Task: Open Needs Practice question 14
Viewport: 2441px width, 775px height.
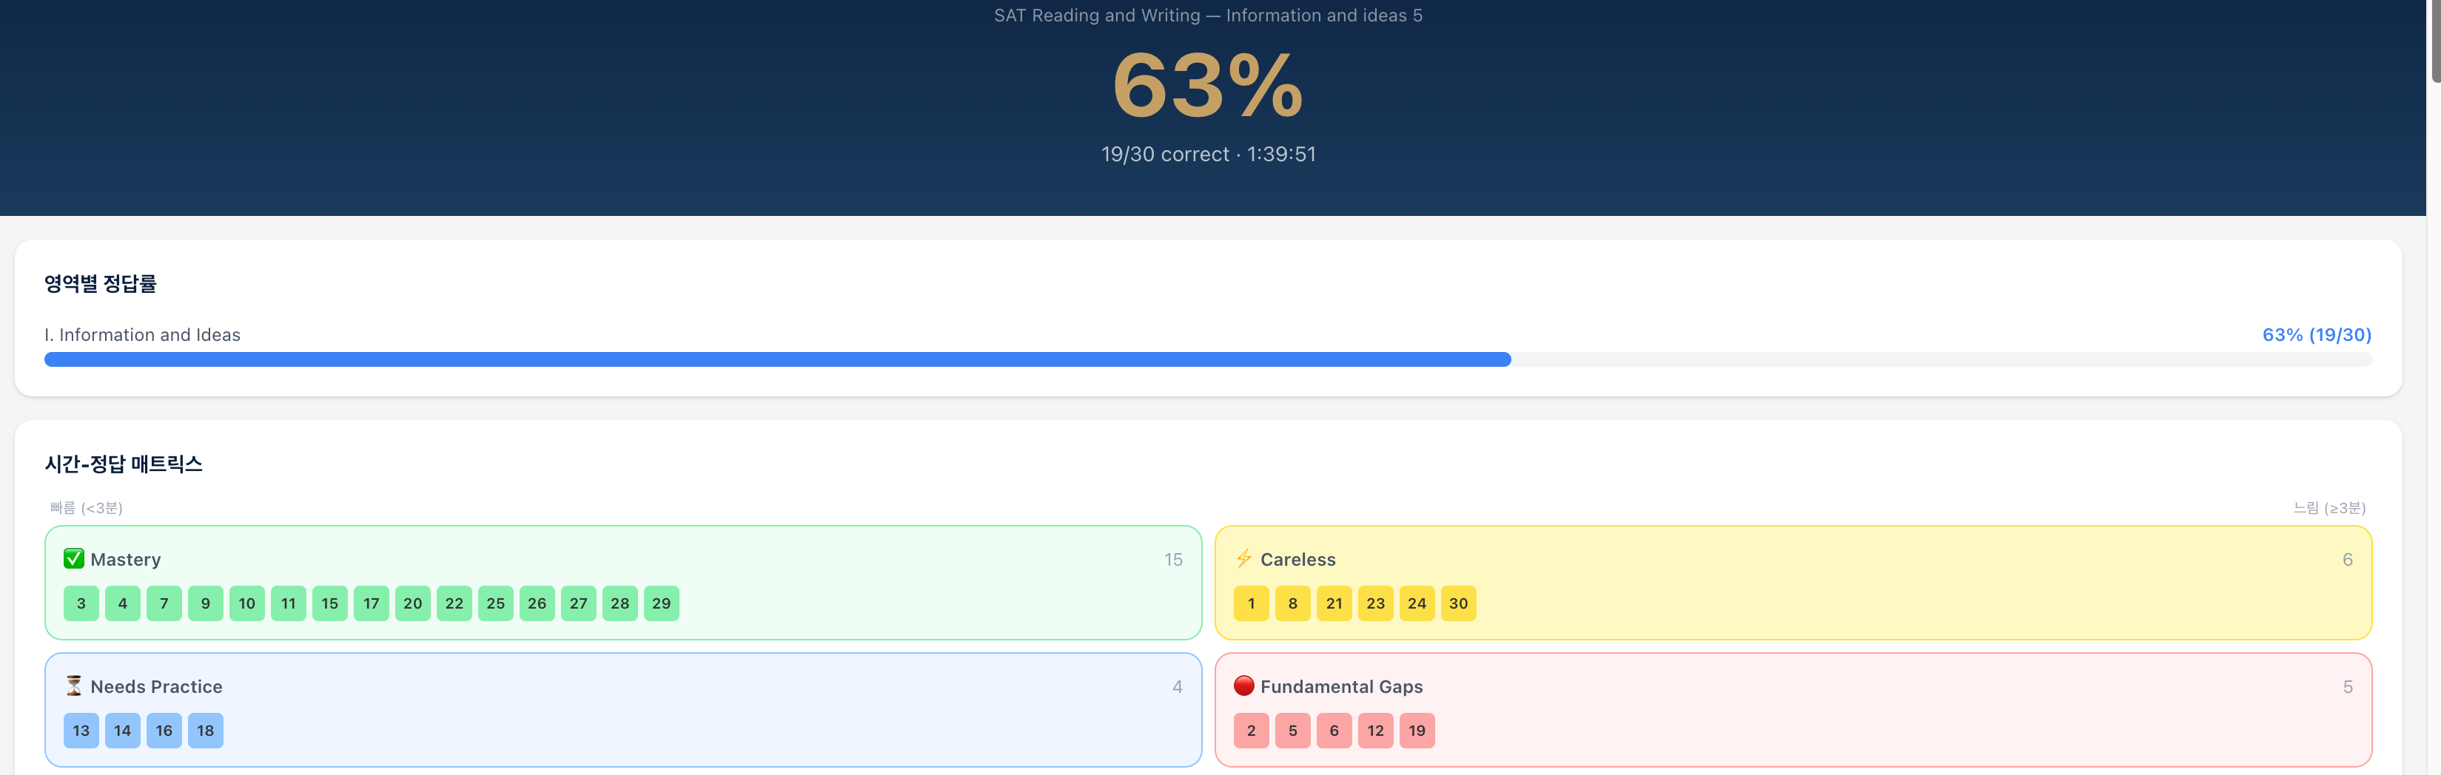Action: (122, 731)
